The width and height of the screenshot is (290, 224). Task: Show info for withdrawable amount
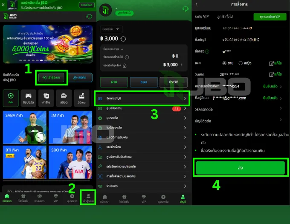(127, 57)
